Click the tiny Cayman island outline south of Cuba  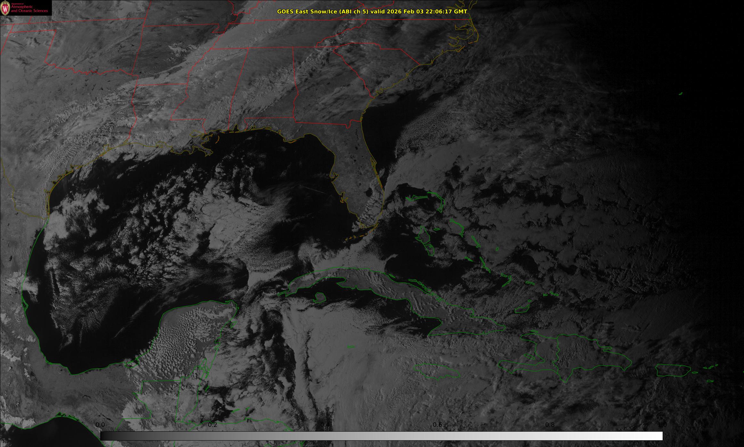351,347
